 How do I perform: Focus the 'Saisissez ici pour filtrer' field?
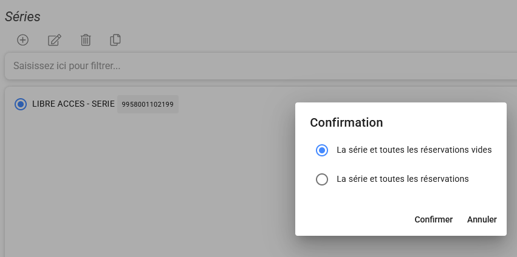(x=182, y=65)
